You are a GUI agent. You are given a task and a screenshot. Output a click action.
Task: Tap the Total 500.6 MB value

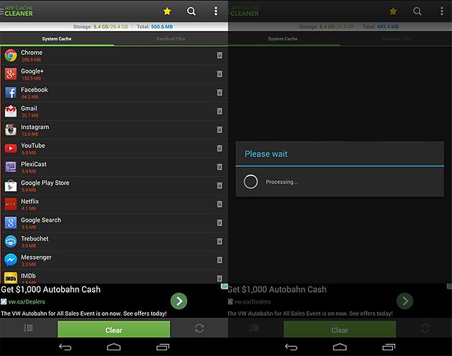pyautogui.click(x=162, y=27)
